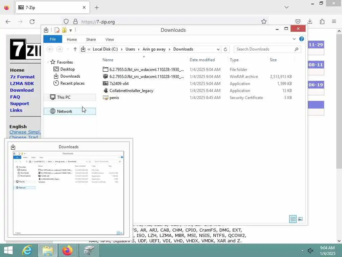Click the Windows Start button
Screen dimensions: 342x257
coord(8,250)
